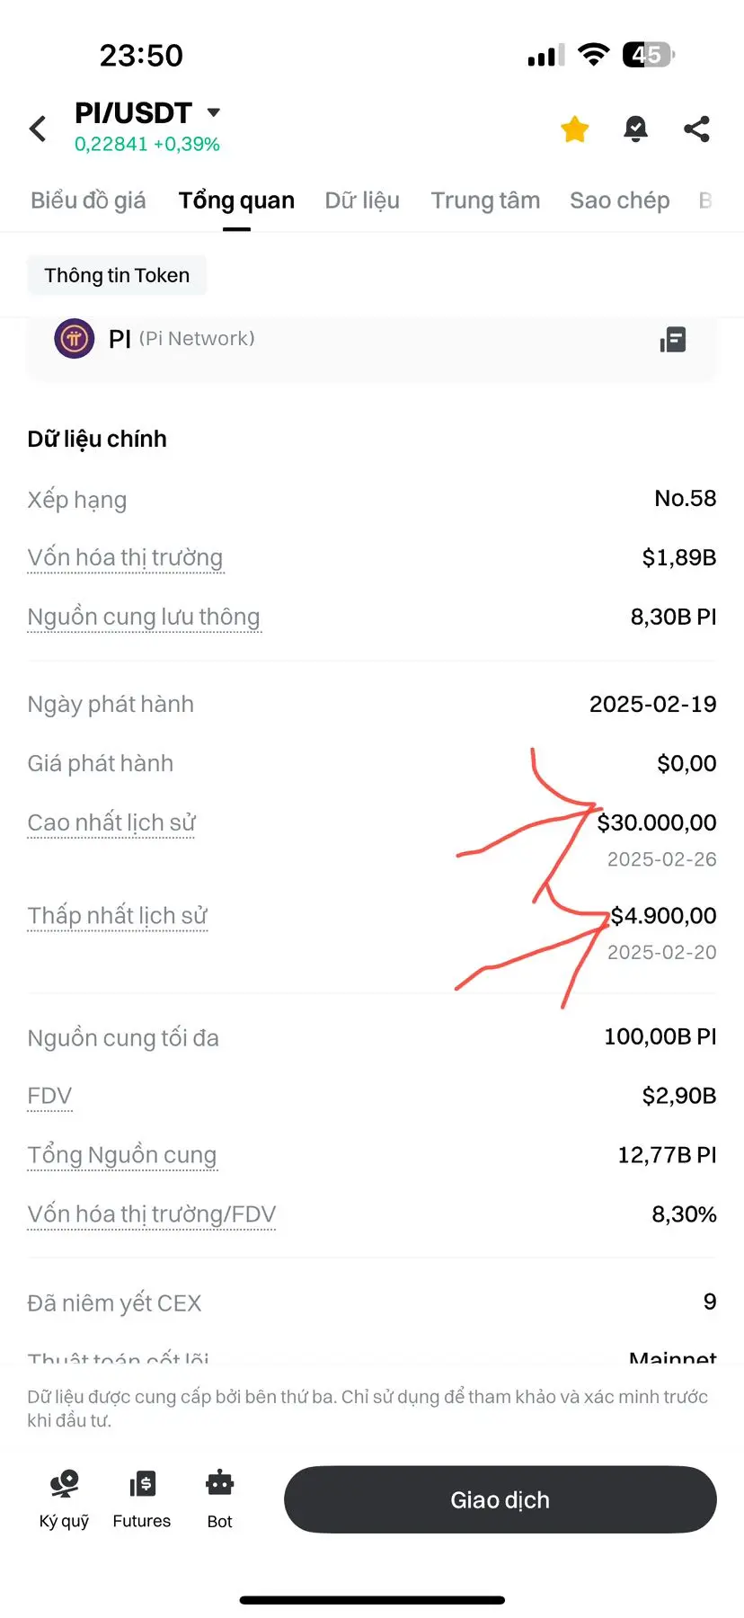This screenshot has height=1618, width=744.
Task: Select the Thông tin Token chip
Action: 117,275
